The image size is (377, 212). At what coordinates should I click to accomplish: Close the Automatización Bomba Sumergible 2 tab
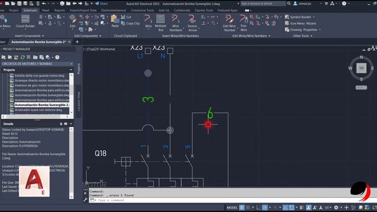[70, 42]
